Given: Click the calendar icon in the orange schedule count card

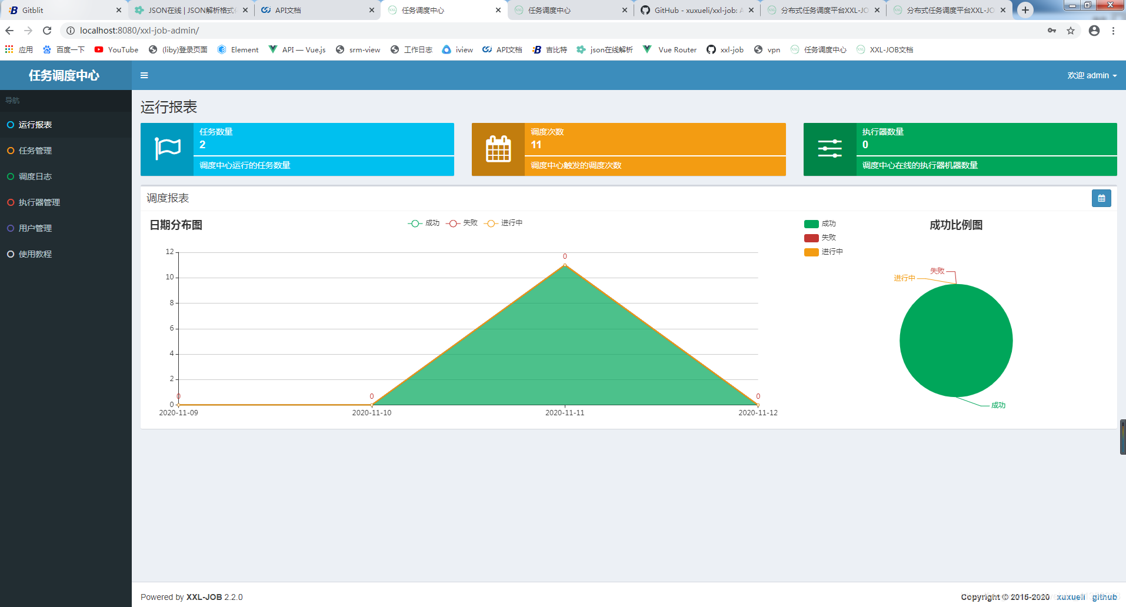Looking at the screenshot, I should pyautogui.click(x=498, y=149).
